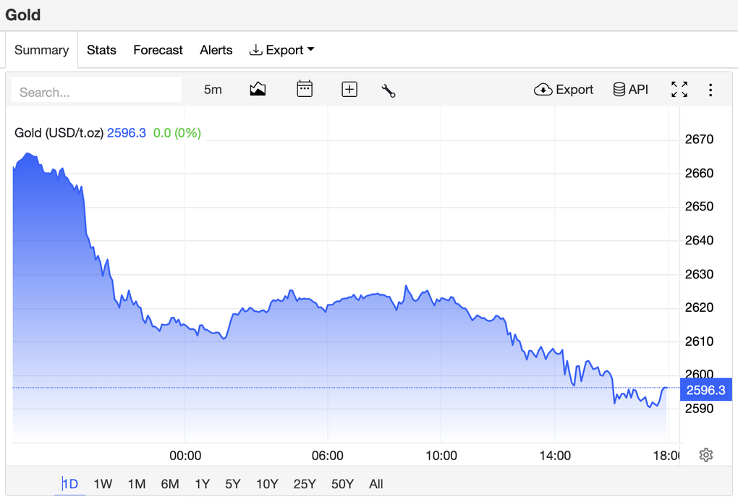Image resolution: width=738 pixels, height=502 pixels.
Task: Open the calendar date range picker
Action: (x=304, y=89)
